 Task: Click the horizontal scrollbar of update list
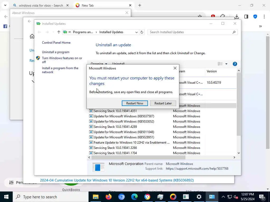pyautogui.click(x=138, y=157)
